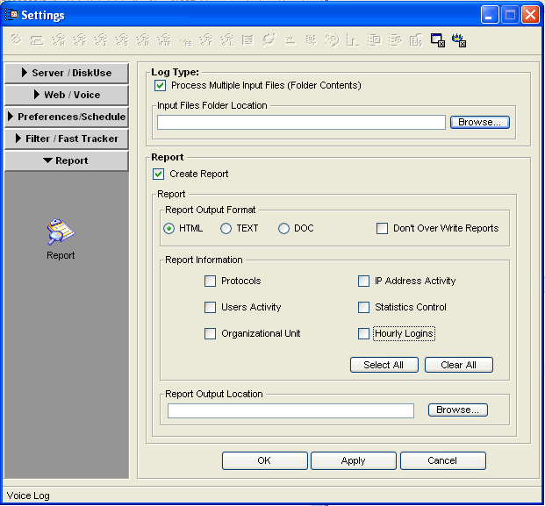Screen dimensions: 545x506
Task: Enable Don't Over Write Reports
Action: tap(382, 229)
